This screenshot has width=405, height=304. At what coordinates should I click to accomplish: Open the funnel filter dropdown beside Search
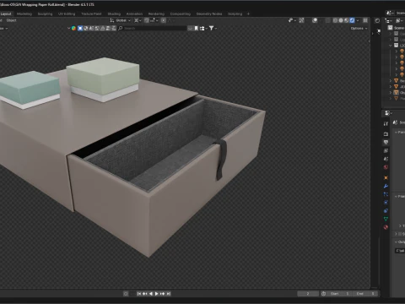213,29
